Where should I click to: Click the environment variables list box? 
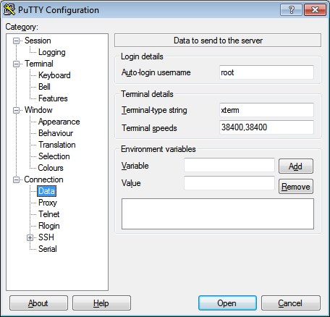coord(218,214)
